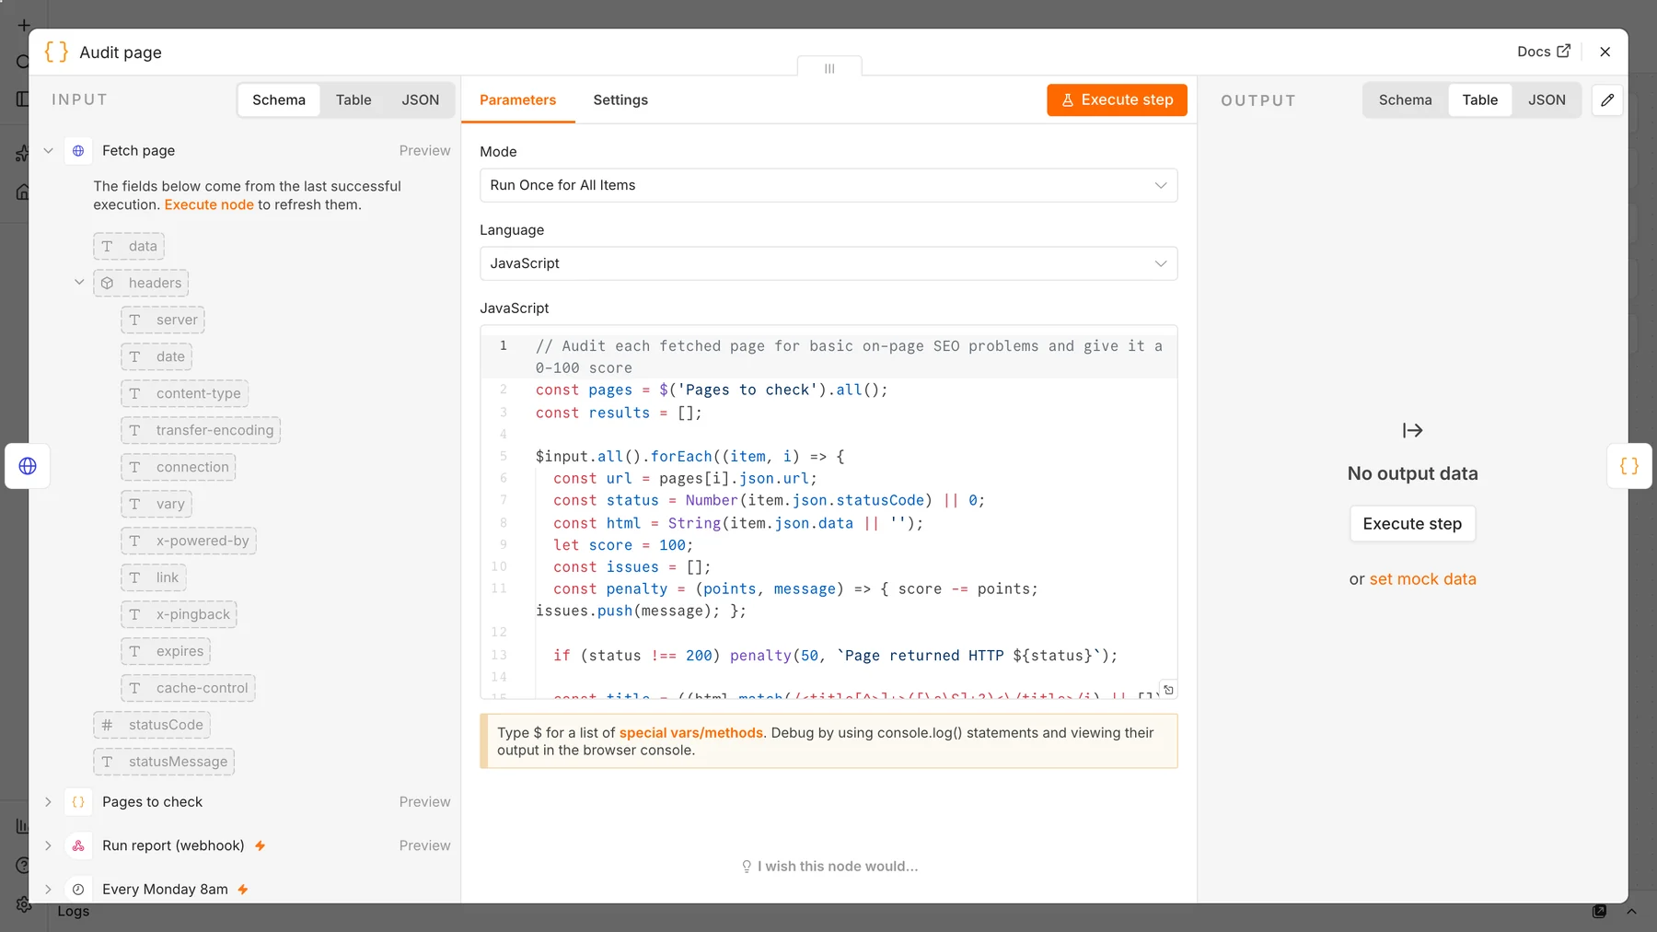Click the Run report webhook icon
The height and width of the screenshot is (932, 1657).
[x=78, y=845]
